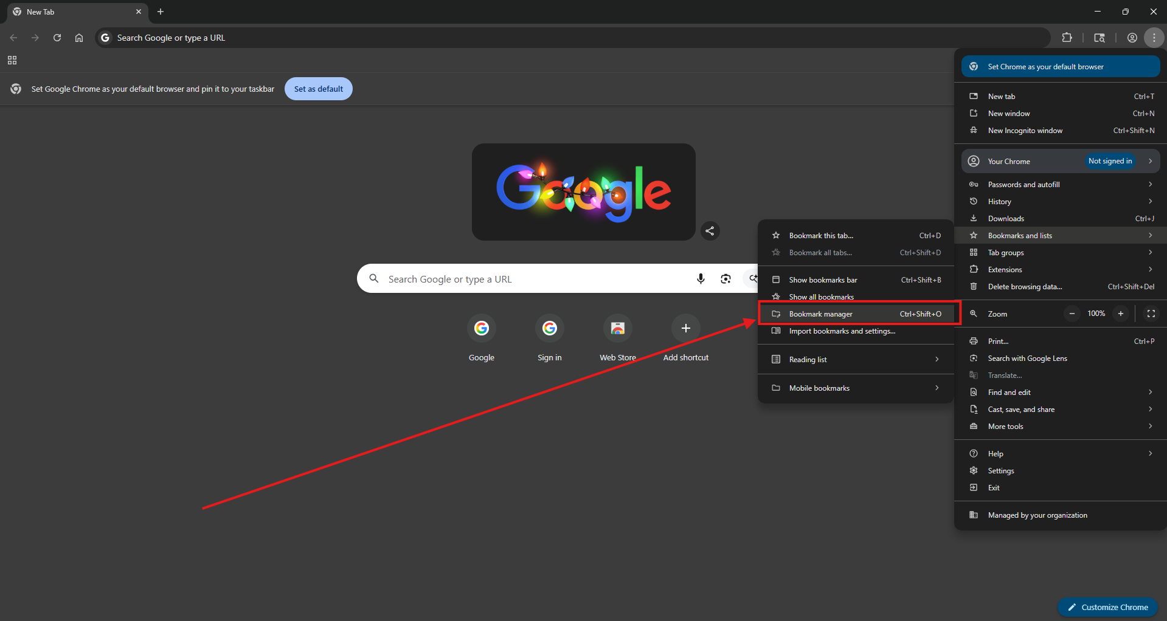Select New tab from Chrome menu
Viewport: 1167px width, 621px height.
1061,96
